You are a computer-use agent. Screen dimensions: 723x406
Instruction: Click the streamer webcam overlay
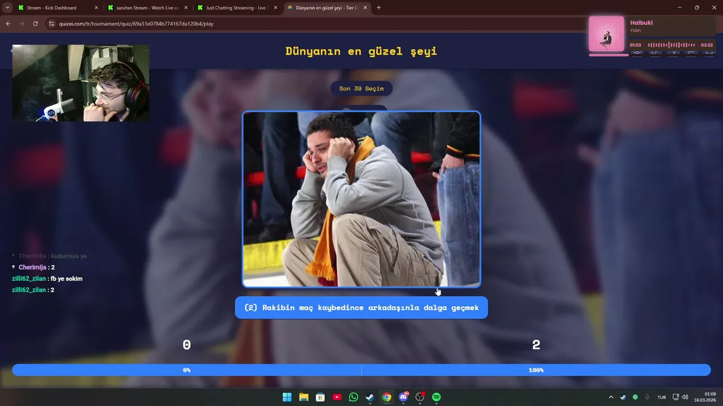tap(81, 83)
